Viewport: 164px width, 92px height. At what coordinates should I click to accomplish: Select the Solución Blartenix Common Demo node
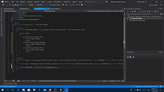[x=144, y=16]
